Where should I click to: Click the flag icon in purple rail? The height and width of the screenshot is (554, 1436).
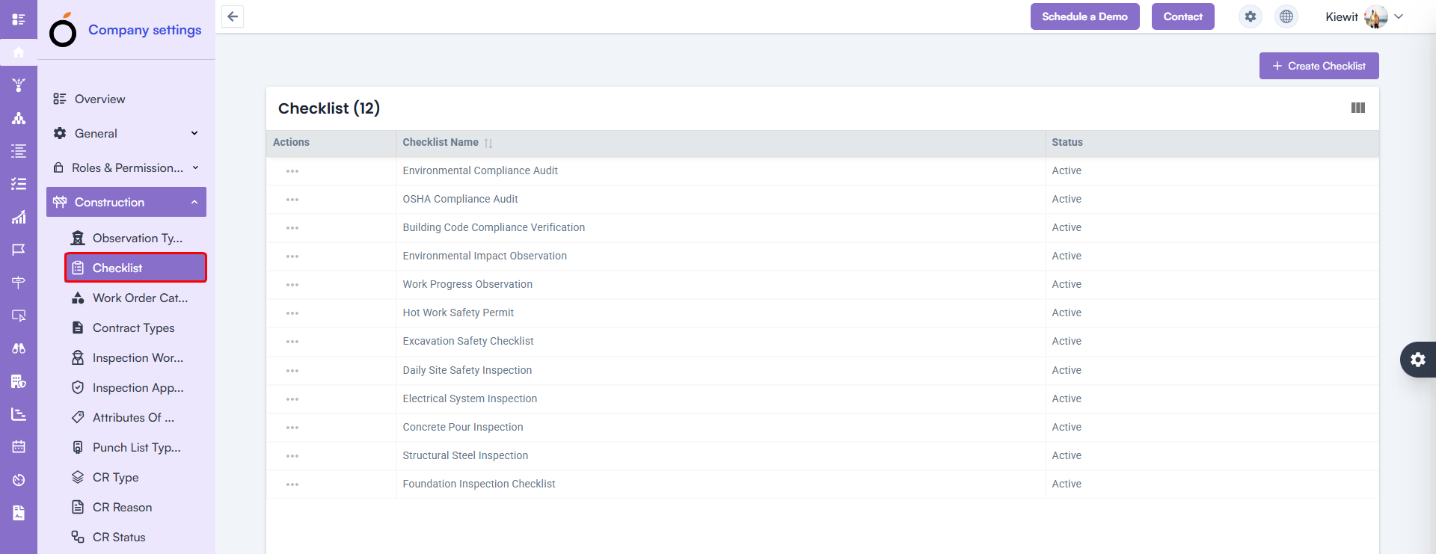tap(19, 250)
